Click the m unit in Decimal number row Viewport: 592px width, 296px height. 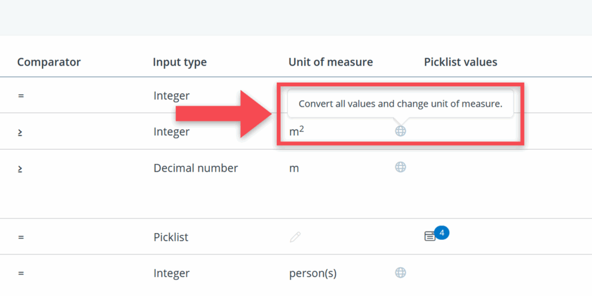[294, 168]
